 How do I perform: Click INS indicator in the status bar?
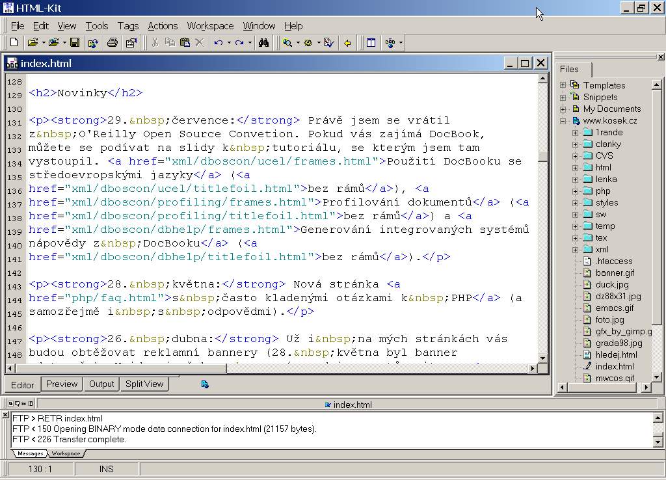click(x=106, y=469)
